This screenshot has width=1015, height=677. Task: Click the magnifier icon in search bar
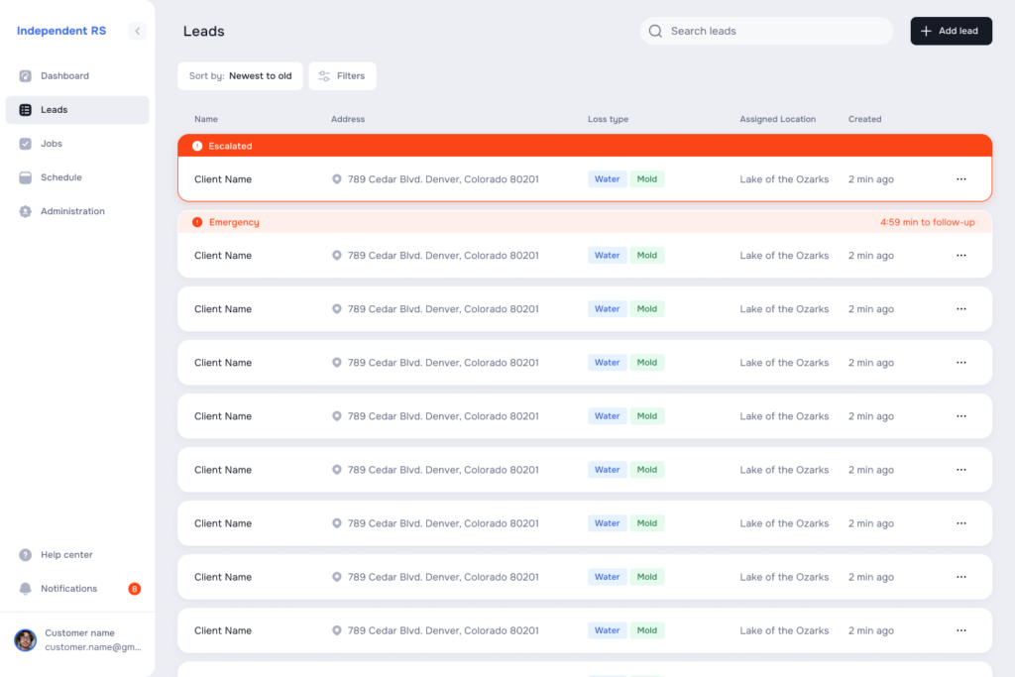tap(655, 31)
